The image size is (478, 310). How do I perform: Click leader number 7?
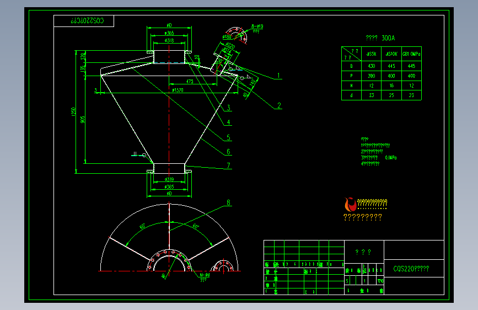pos(228,165)
